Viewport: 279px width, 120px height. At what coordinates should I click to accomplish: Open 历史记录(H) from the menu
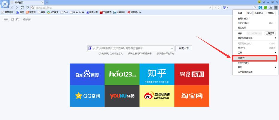pyautogui.click(x=255, y=23)
